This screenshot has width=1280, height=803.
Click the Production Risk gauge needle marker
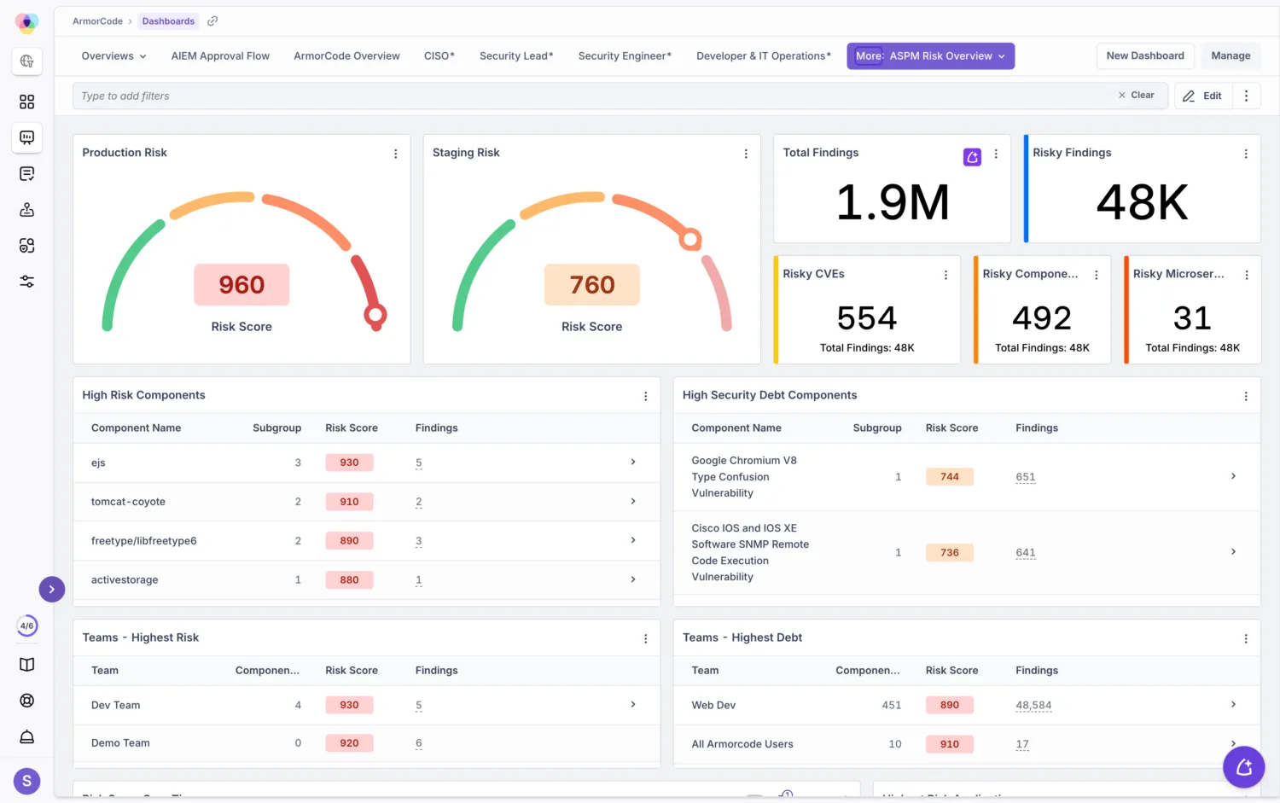click(x=375, y=316)
